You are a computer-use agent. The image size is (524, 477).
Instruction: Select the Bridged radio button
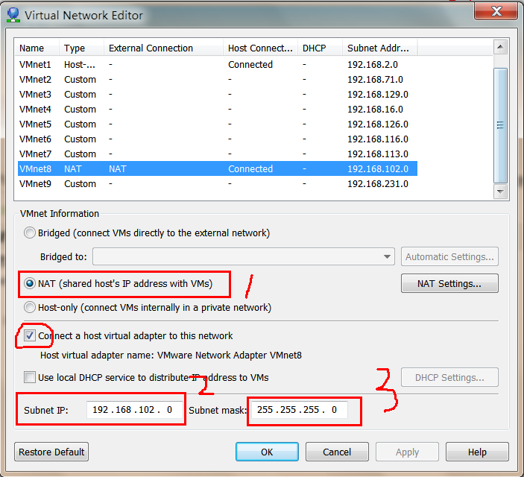[x=31, y=233]
